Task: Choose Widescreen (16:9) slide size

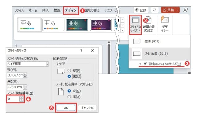Action: [x=159, y=53]
